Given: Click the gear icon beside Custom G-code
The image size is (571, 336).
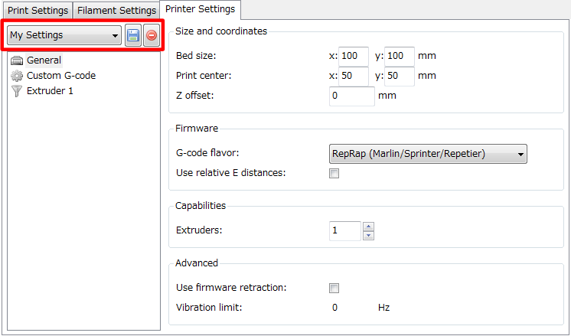Looking at the screenshot, I should tap(17, 76).
